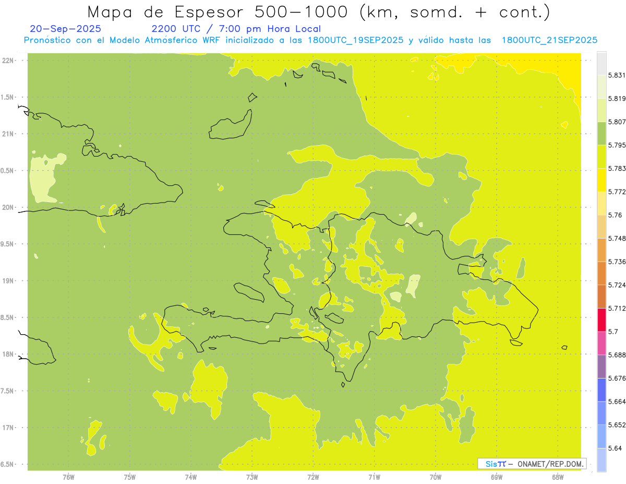
Task: Click the "73W" longitude axis label
Action: click(x=252, y=477)
